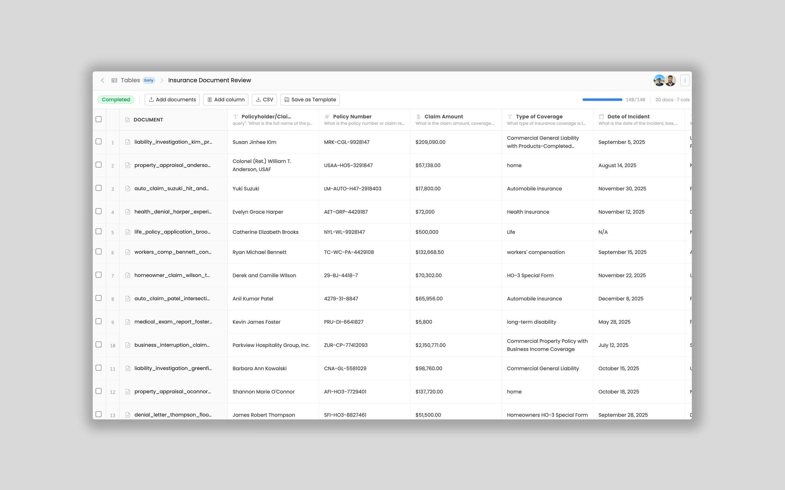Click the Add column button
Image resolution: width=785 pixels, height=490 pixels.
click(226, 100)
